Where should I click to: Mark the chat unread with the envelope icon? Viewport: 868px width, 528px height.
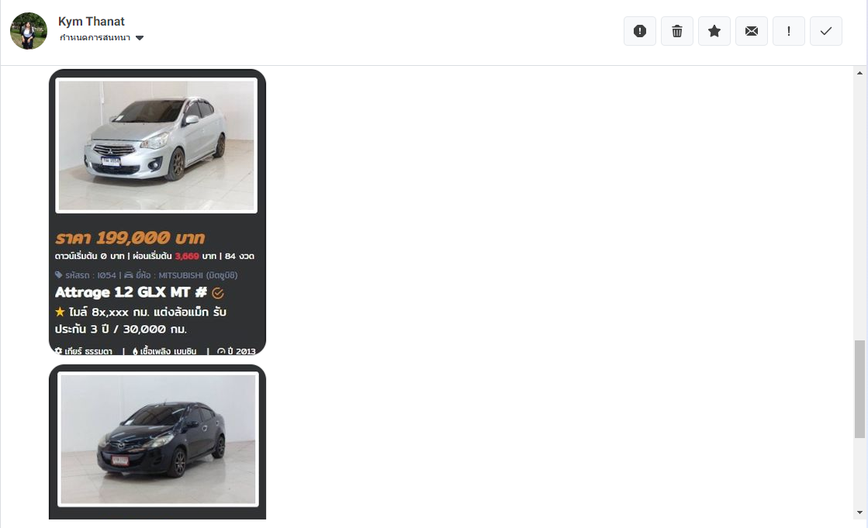(x=751, y=31)
